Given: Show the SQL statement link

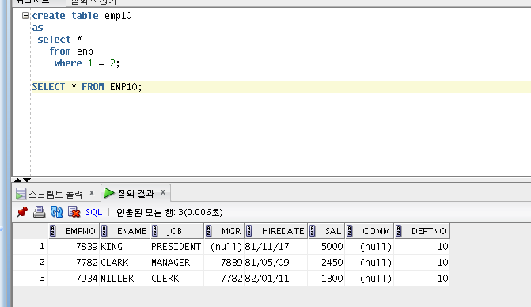Looking at the screenshot, I should coord(94,212).
